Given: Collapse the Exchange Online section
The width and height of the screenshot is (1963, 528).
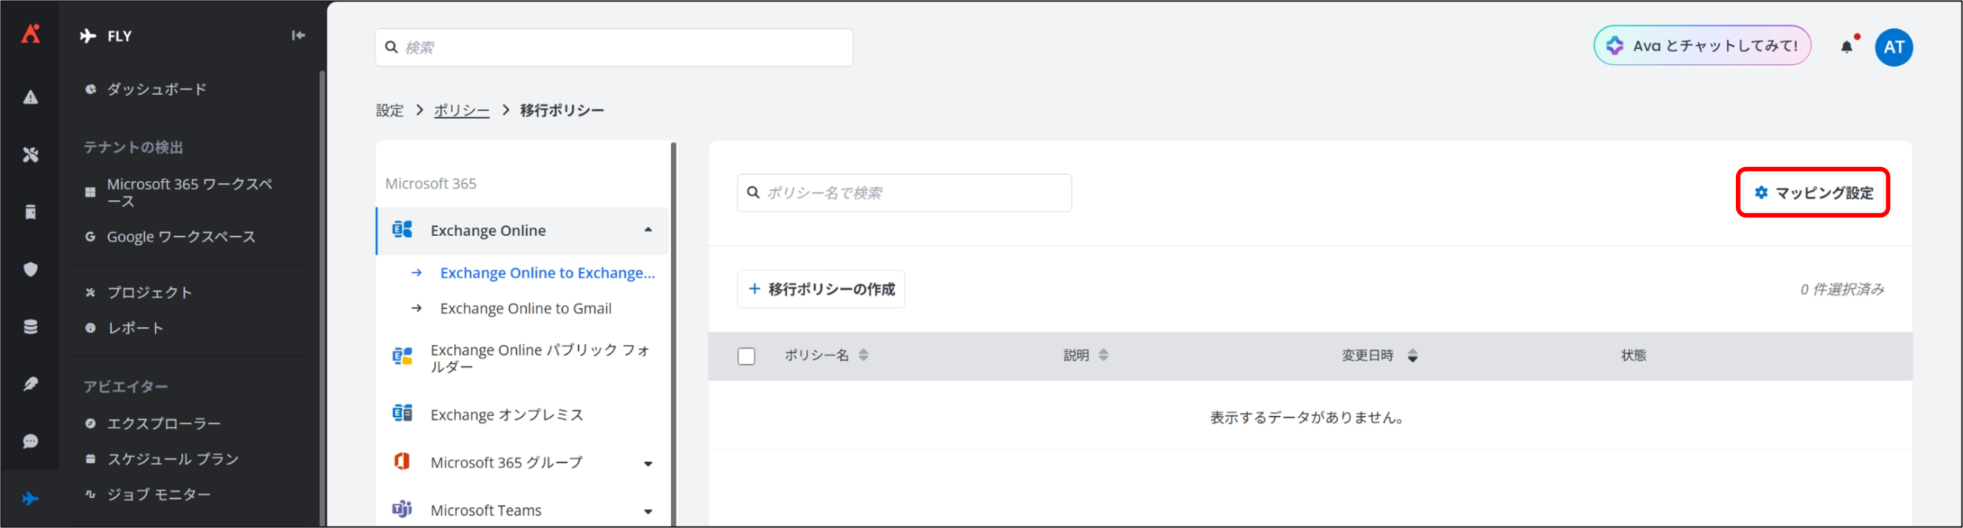Looking at the screenshot, I should 648,230.
